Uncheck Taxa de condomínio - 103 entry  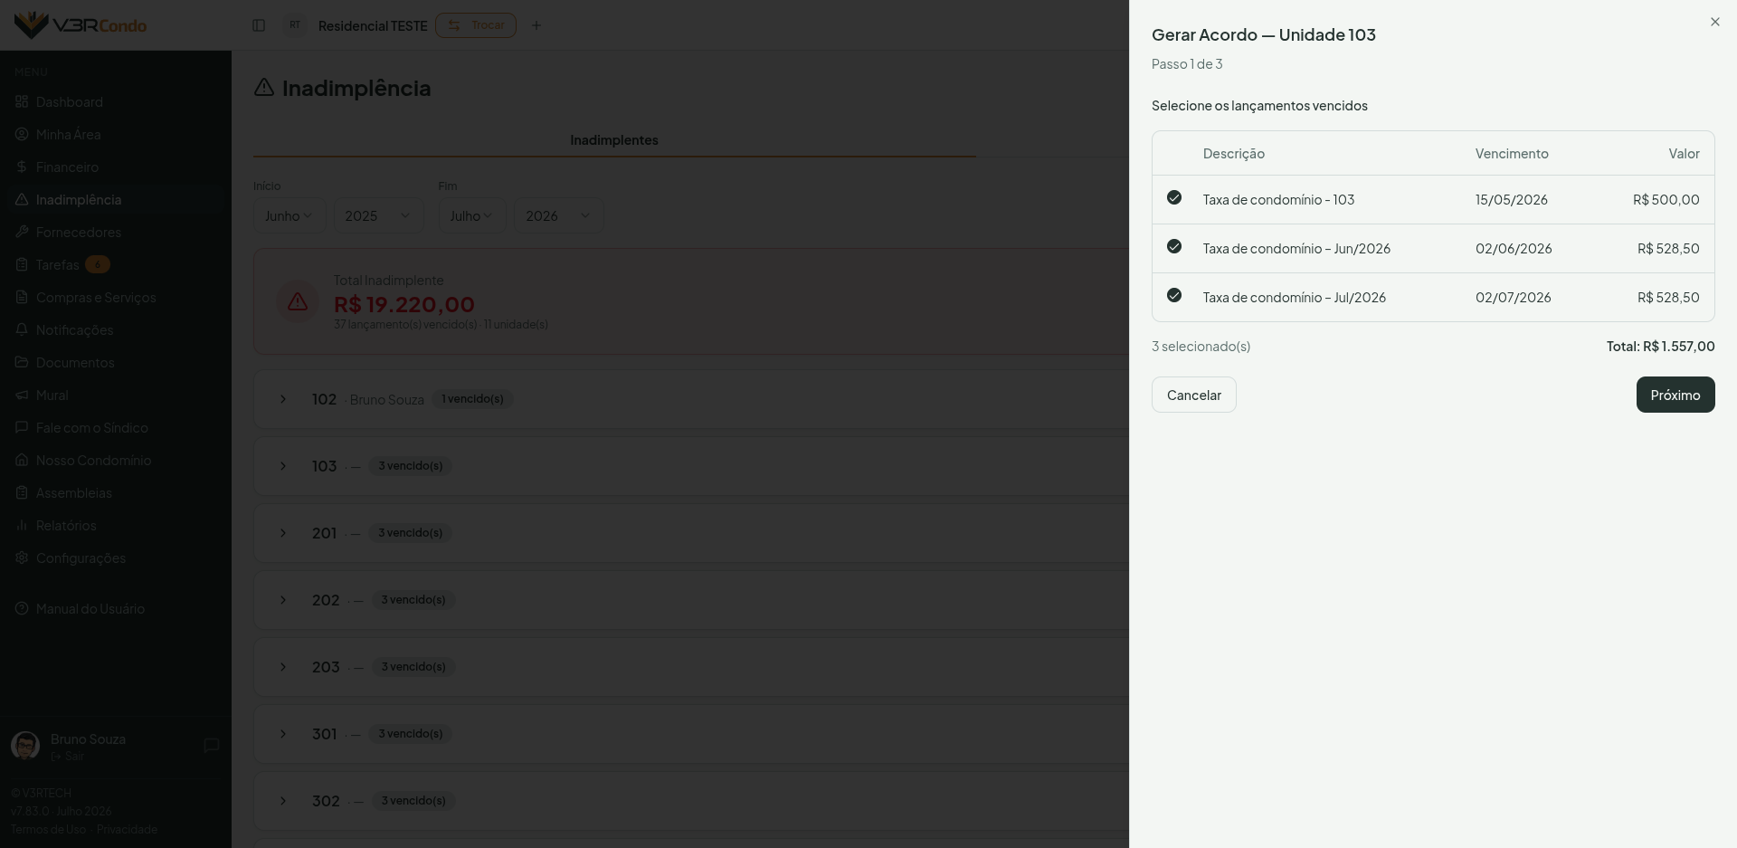click(1174, 198)
